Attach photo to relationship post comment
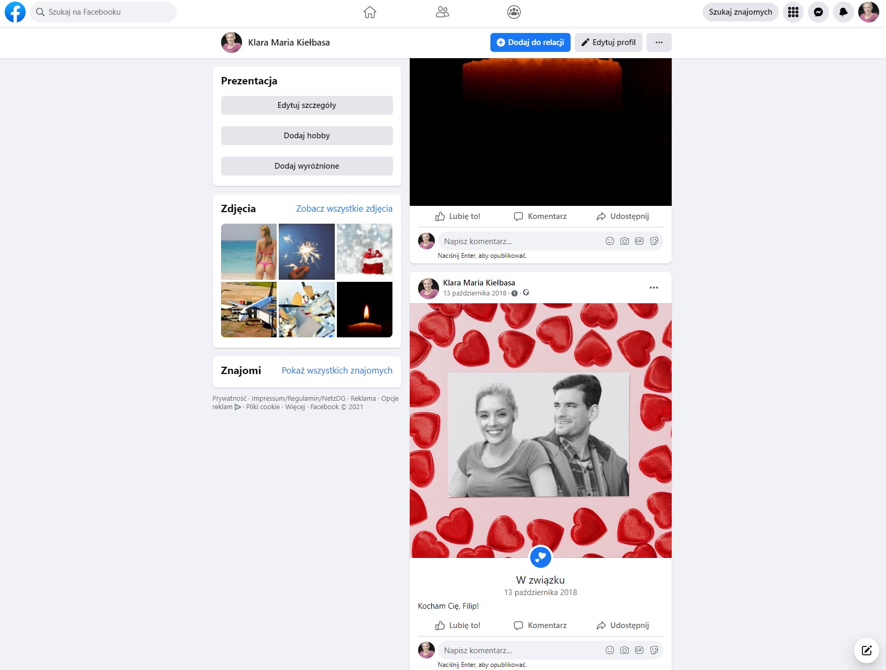886x670 pixels. tap(624, 650)
